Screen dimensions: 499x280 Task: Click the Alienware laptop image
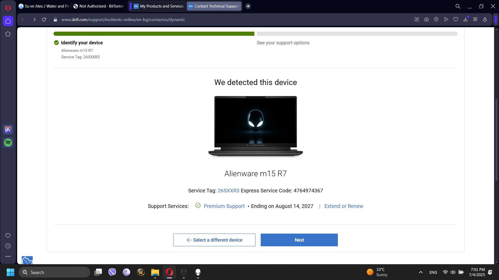(x=255, y=126)
